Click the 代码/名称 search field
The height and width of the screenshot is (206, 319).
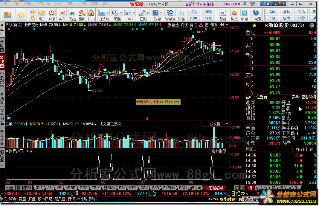pyautogui.click(x=251, y=199)
